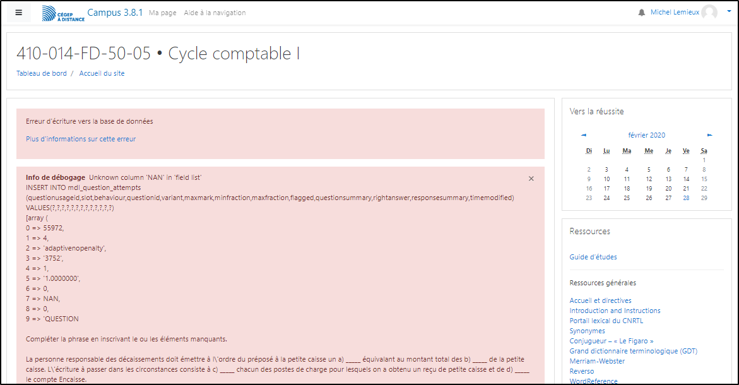Screen dimensions: 739x385
Task: Click the Michel Lemieux user name
Action: 675,13
